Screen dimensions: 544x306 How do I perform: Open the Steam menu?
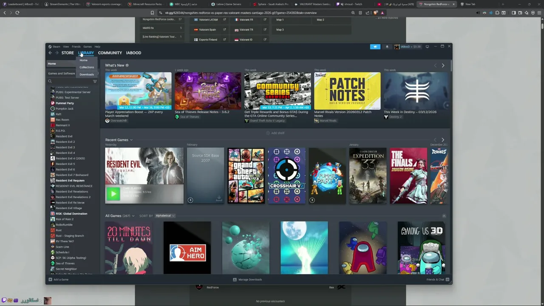(56, 47)
